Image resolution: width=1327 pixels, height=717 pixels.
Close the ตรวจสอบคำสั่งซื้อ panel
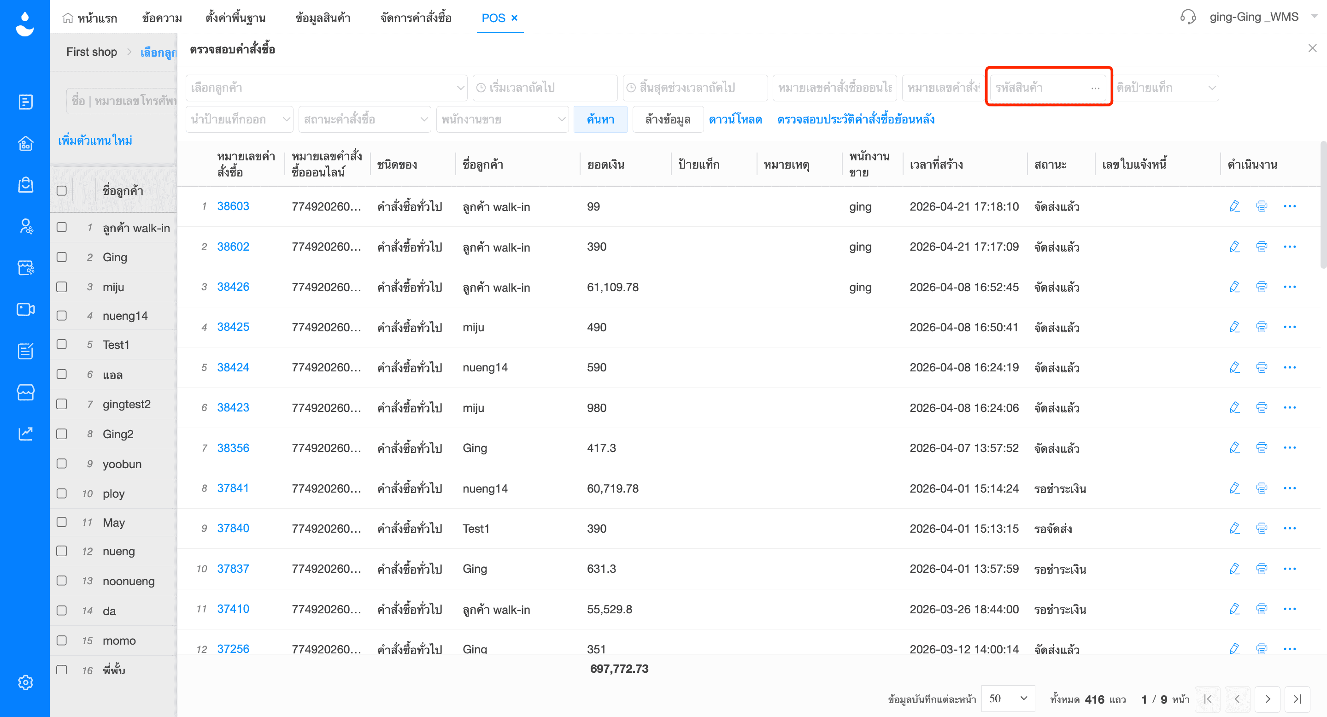(1312, 48)
